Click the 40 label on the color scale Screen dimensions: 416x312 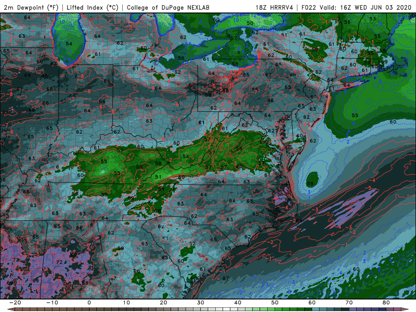(x=238, y=303)
